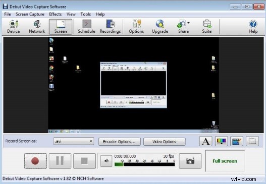Screen dimensions: 266x184
Task: Select the Device capture source
Action: click(x=14, y=27)
